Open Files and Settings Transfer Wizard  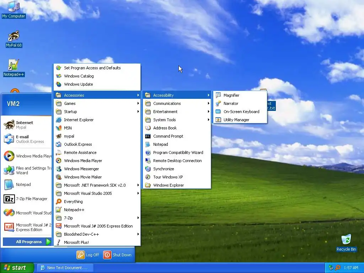click(27, 170)
